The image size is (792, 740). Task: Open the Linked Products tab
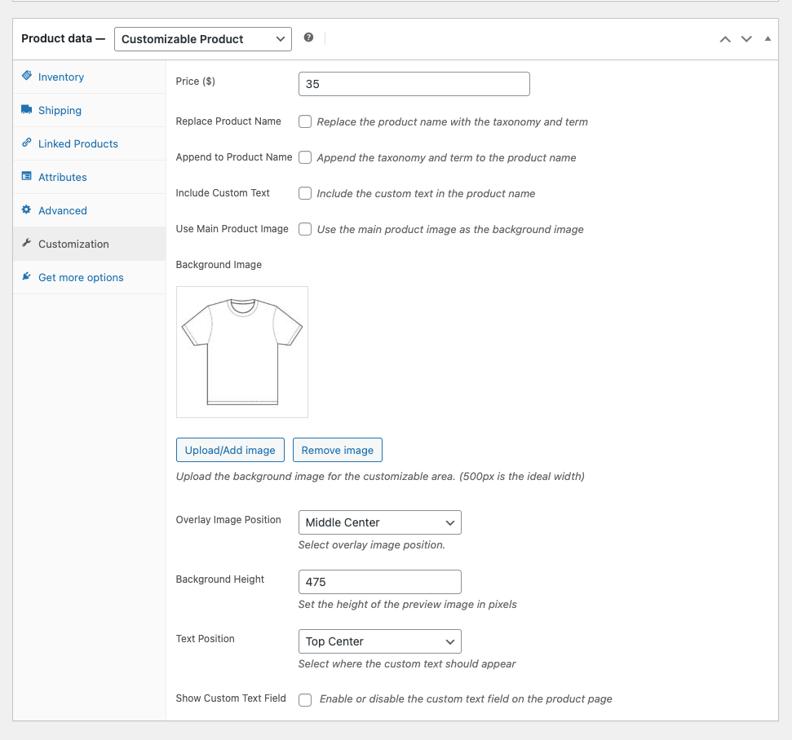(x=77, y=143)
